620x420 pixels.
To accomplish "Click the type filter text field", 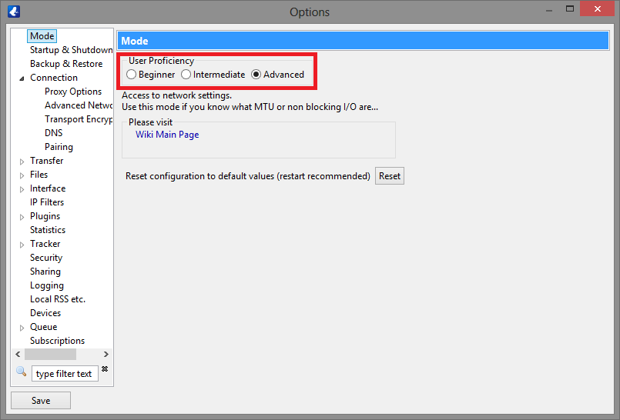I will click(65, 374).
